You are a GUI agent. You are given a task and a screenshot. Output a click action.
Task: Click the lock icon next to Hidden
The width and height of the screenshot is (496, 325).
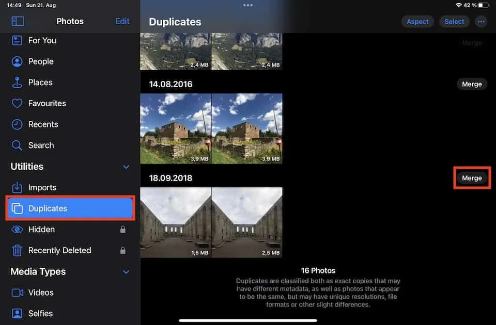click(x=123, y=229)
